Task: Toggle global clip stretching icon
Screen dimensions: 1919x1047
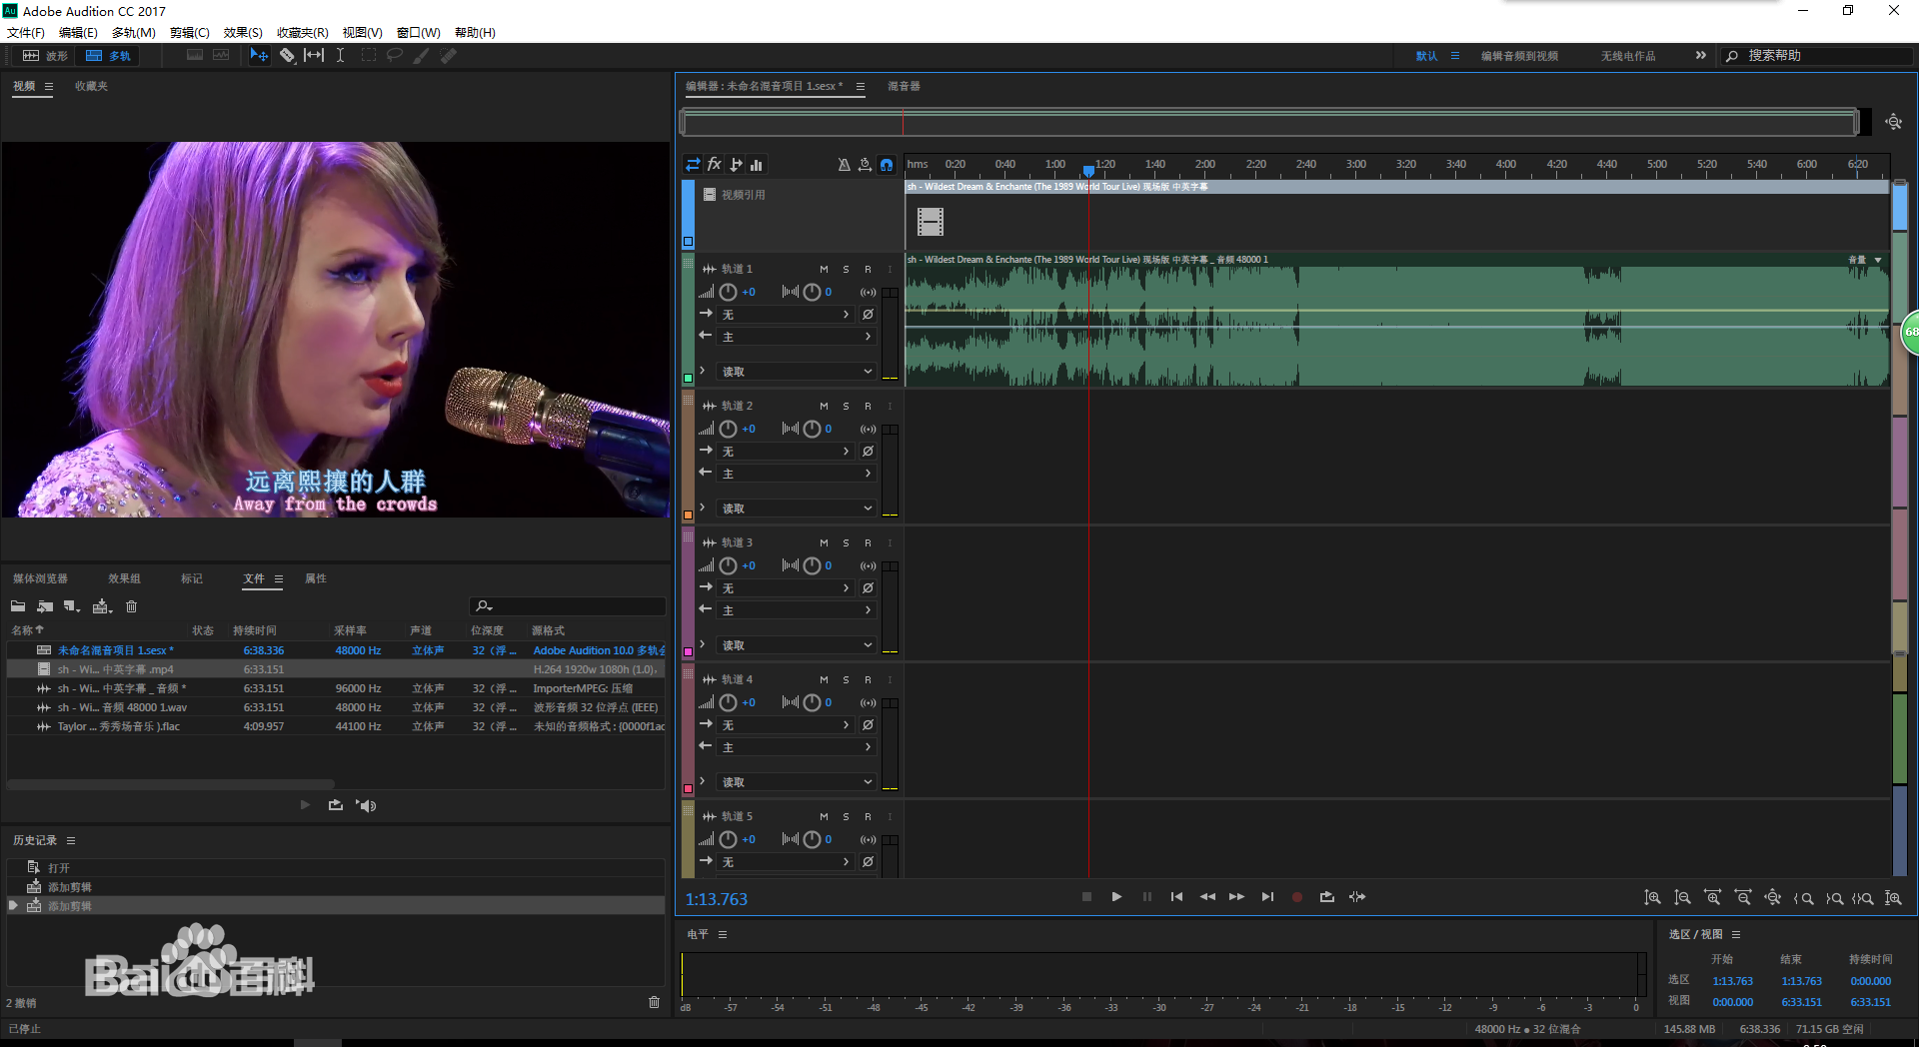Action: (x=865, y=165)
